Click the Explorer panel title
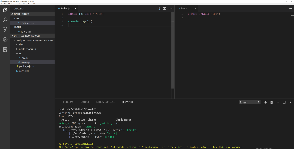This screenshot has height=149, width=294. click(19, 9)
